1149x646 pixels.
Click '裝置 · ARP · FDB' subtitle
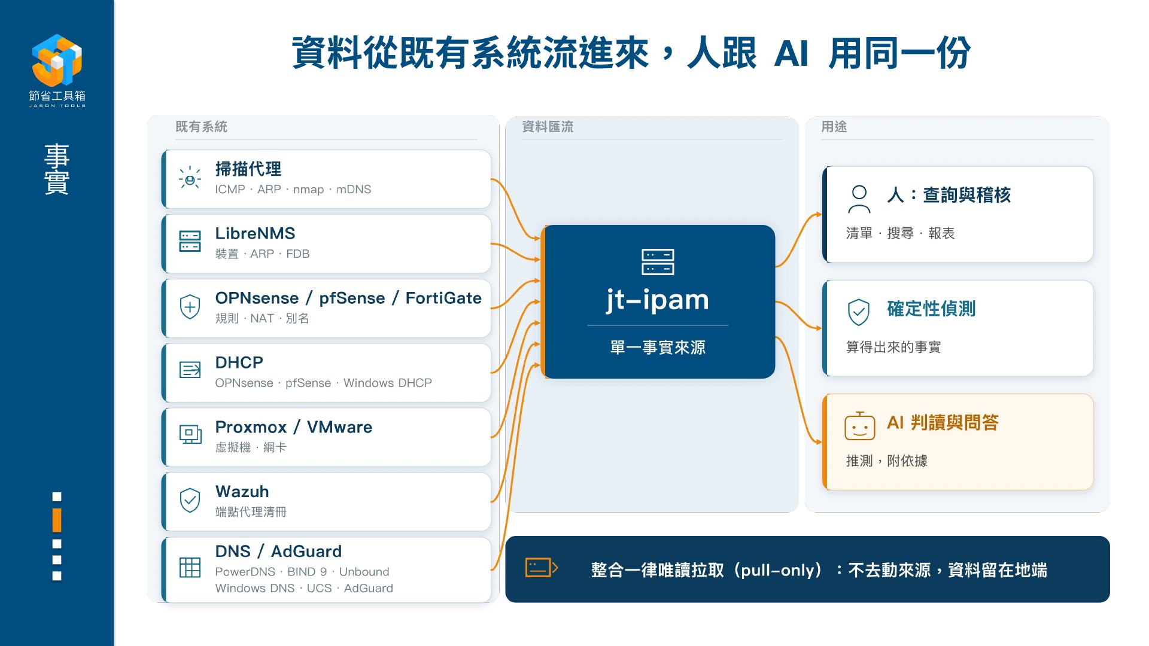(262, 254)
